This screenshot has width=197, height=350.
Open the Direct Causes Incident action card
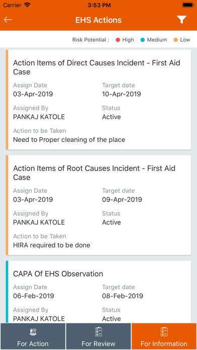point(98,100)
